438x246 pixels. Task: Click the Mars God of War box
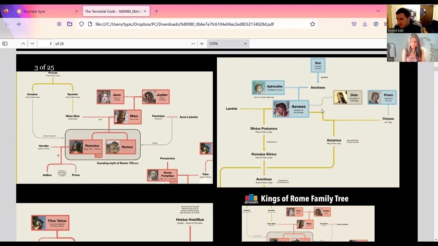128,117
